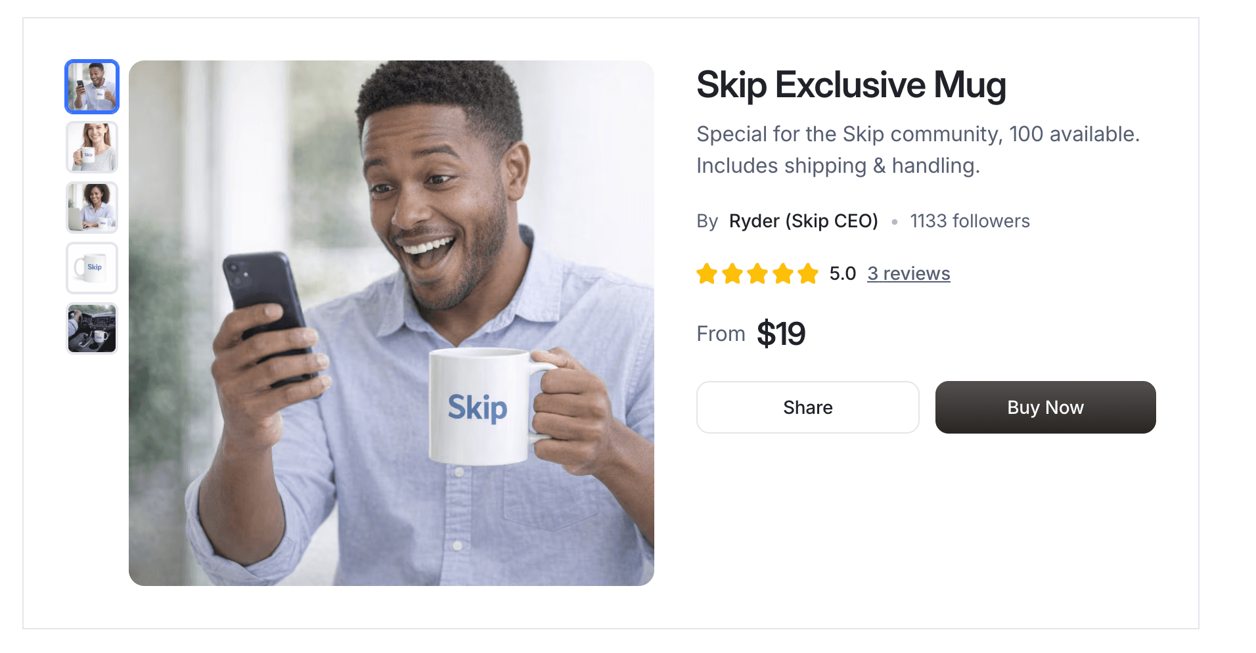Screen dimensions: 1256x653
Task: Select the plain Skip mug thumbnail
Action: point(91,267)
